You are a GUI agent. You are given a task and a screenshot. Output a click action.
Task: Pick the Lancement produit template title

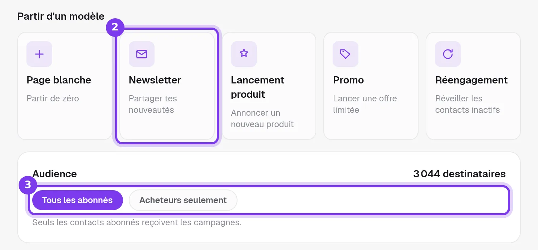click(x=258, y=87)
